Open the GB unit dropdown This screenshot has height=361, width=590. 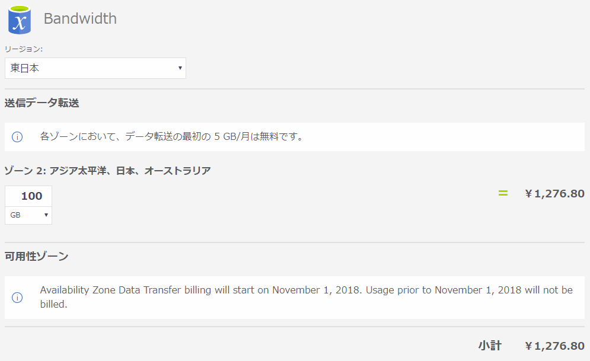tap(28, 215)
